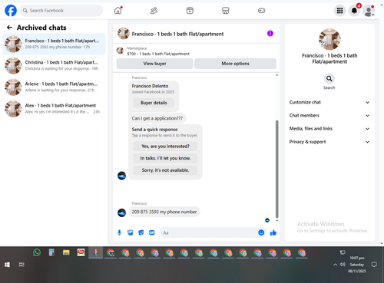Click the volume icon in system tray

343,265
